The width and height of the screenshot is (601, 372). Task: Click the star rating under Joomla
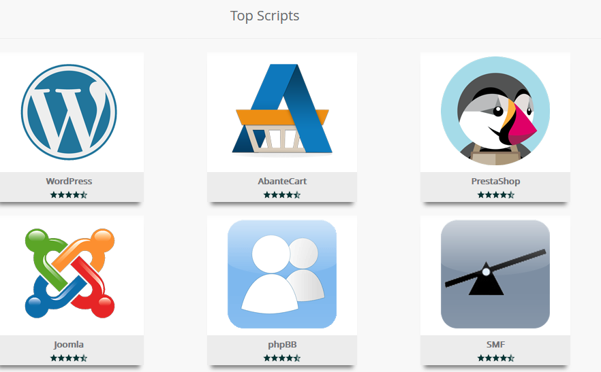pos(69,358)
